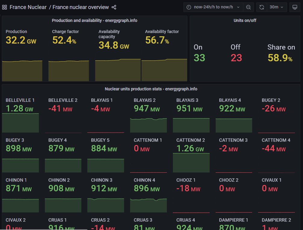Select the BUGEY 3 stat 898 MW
Image resolution: width=303 pixels, height=230 pixels.
click(x=19, y=148)
